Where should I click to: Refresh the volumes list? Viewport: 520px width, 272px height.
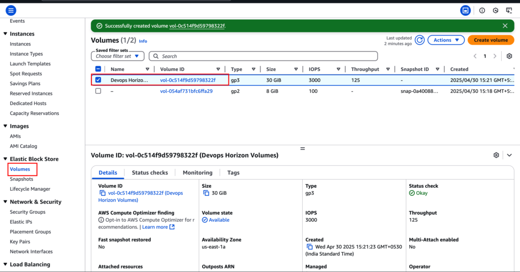tap(419, 40)
